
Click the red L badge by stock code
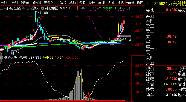pyautogui.click(x=148, y=4)
